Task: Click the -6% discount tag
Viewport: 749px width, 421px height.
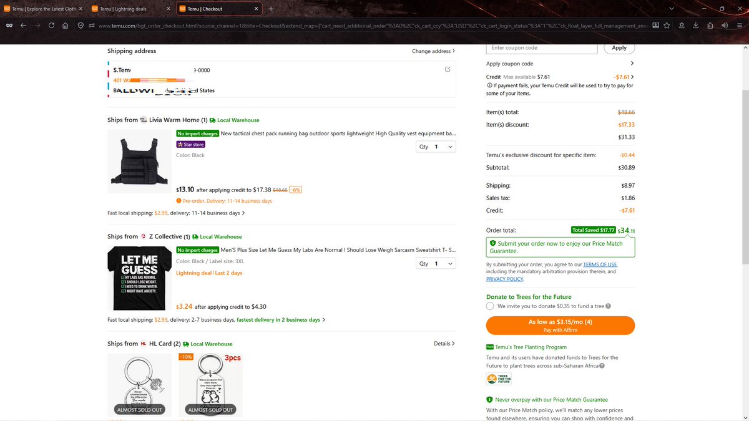Action: pyautogui.click(x=296, y=190)
